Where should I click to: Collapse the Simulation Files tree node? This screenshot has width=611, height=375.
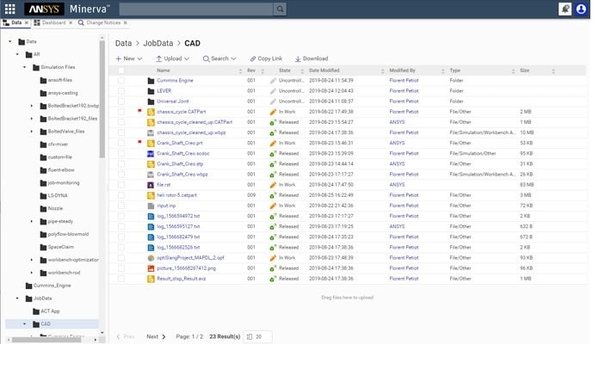pos(25,67)
